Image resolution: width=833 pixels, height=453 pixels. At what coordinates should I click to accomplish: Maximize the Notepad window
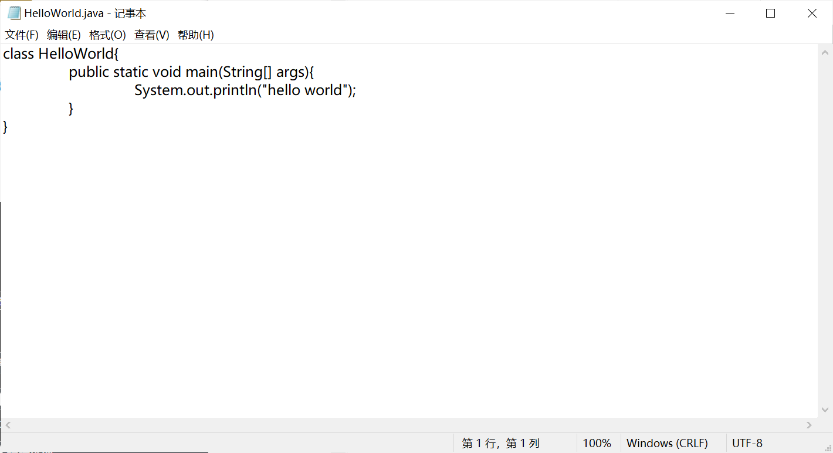771,13
